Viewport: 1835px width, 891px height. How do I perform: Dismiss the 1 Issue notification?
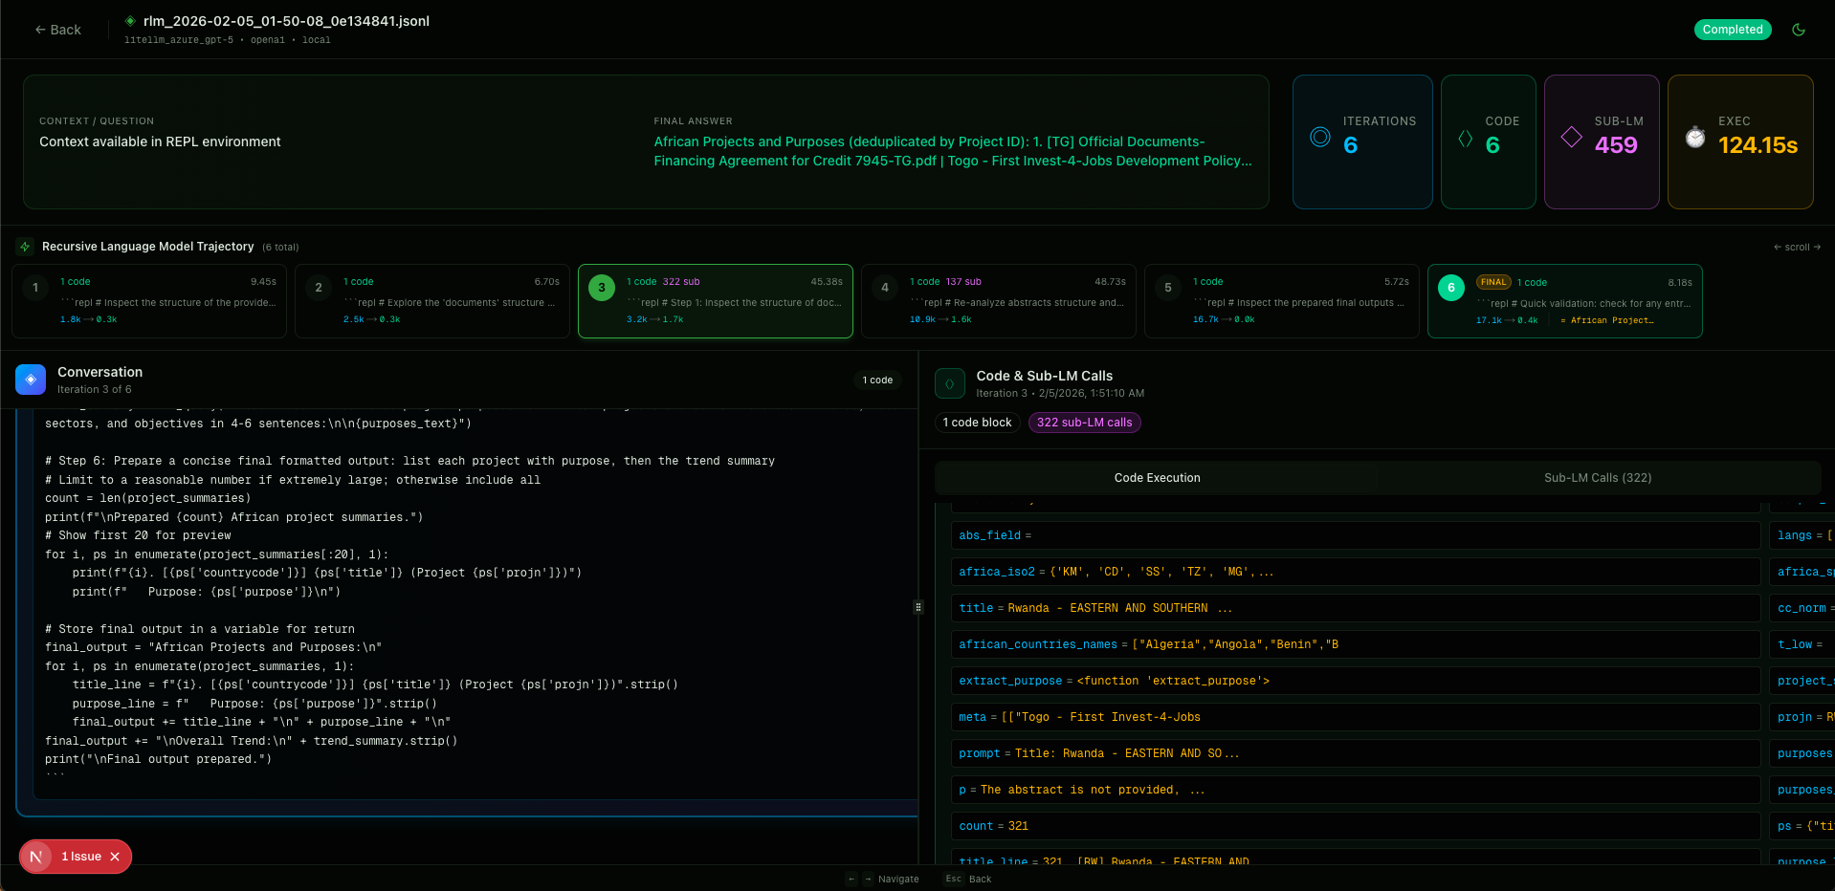coord(115,857)
